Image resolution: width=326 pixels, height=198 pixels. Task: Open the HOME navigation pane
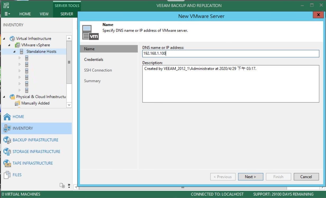coord(36,117)
